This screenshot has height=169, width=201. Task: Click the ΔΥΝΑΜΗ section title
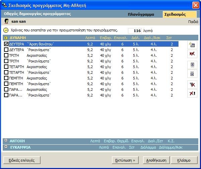pos(18,38)
